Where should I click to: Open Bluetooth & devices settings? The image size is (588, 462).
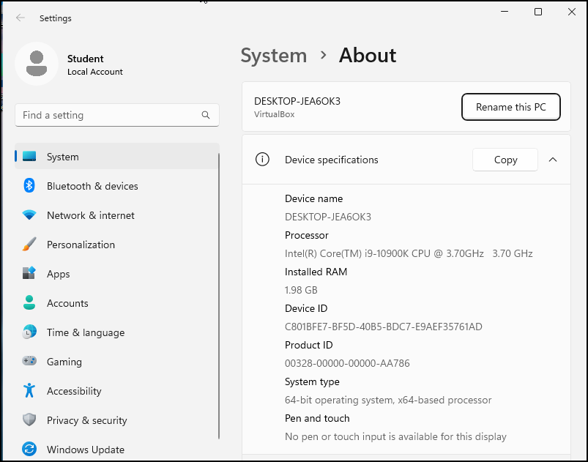pyautogui.click(x=116, y=186)
